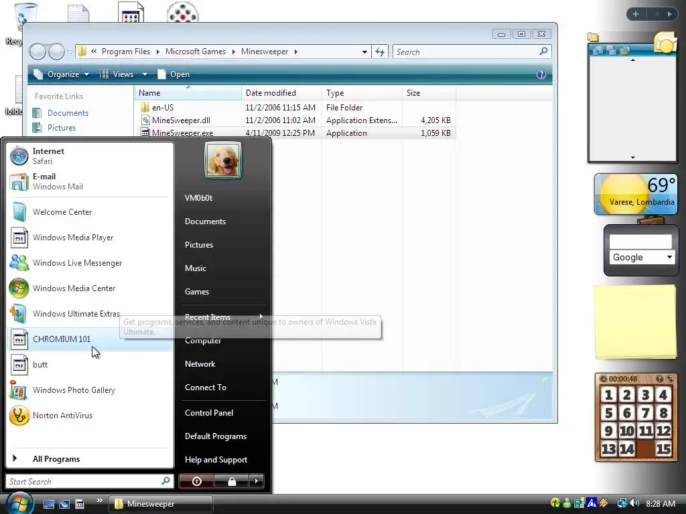
Task: Click the Explorer refresh button
Action: coord(380,52)
